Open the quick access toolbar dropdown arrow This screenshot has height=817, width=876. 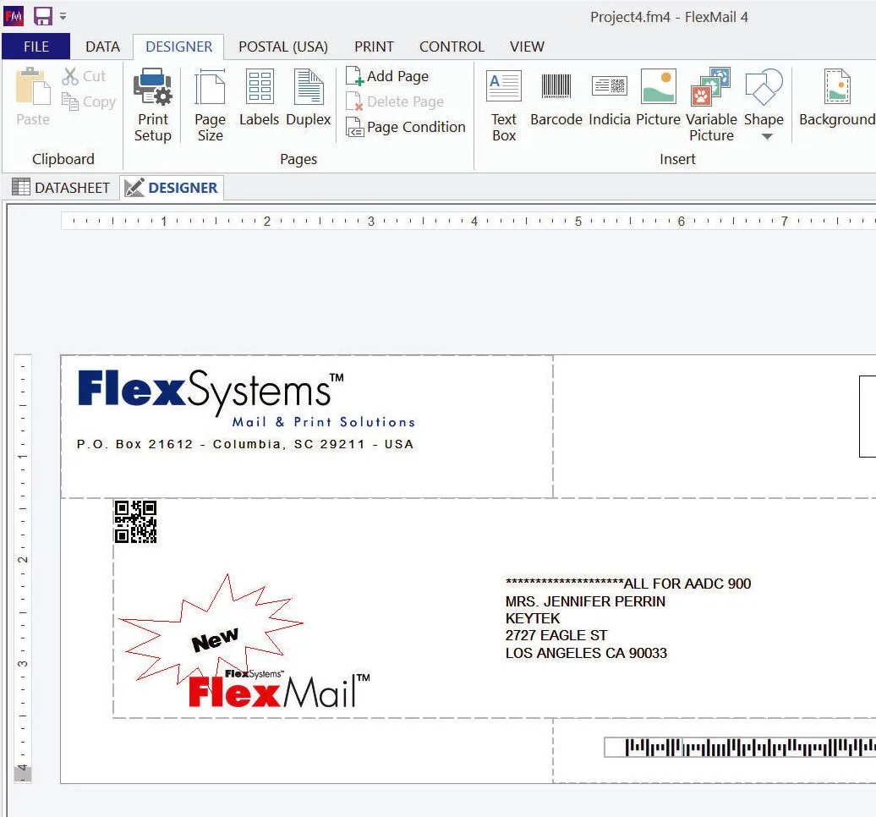tap(63, 17)
